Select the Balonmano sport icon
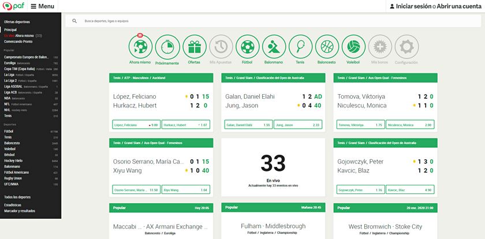The height and width of the screenshot is (239, 485). [x=274, y=46]
